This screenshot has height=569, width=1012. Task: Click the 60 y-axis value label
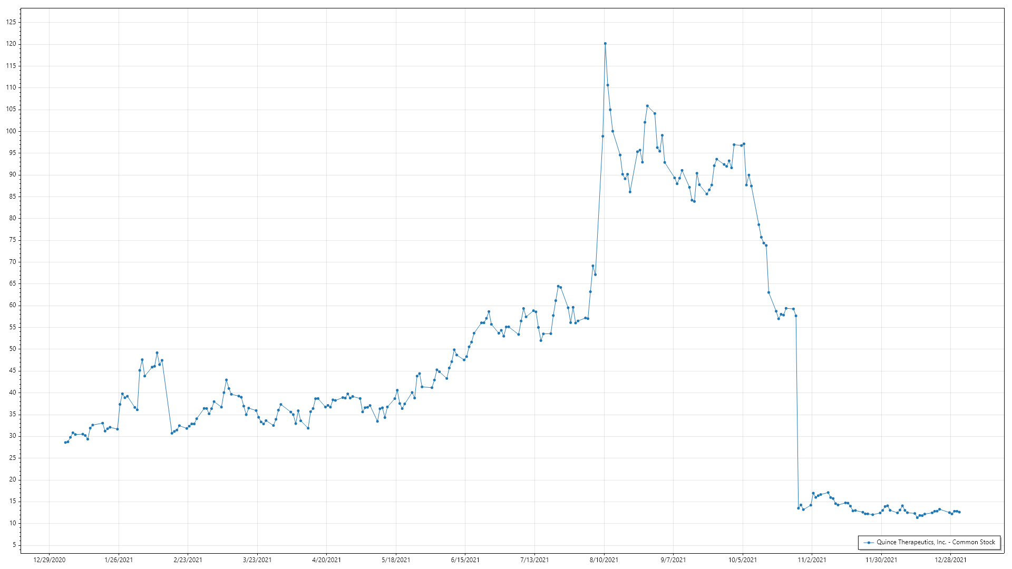click(13, 305)
